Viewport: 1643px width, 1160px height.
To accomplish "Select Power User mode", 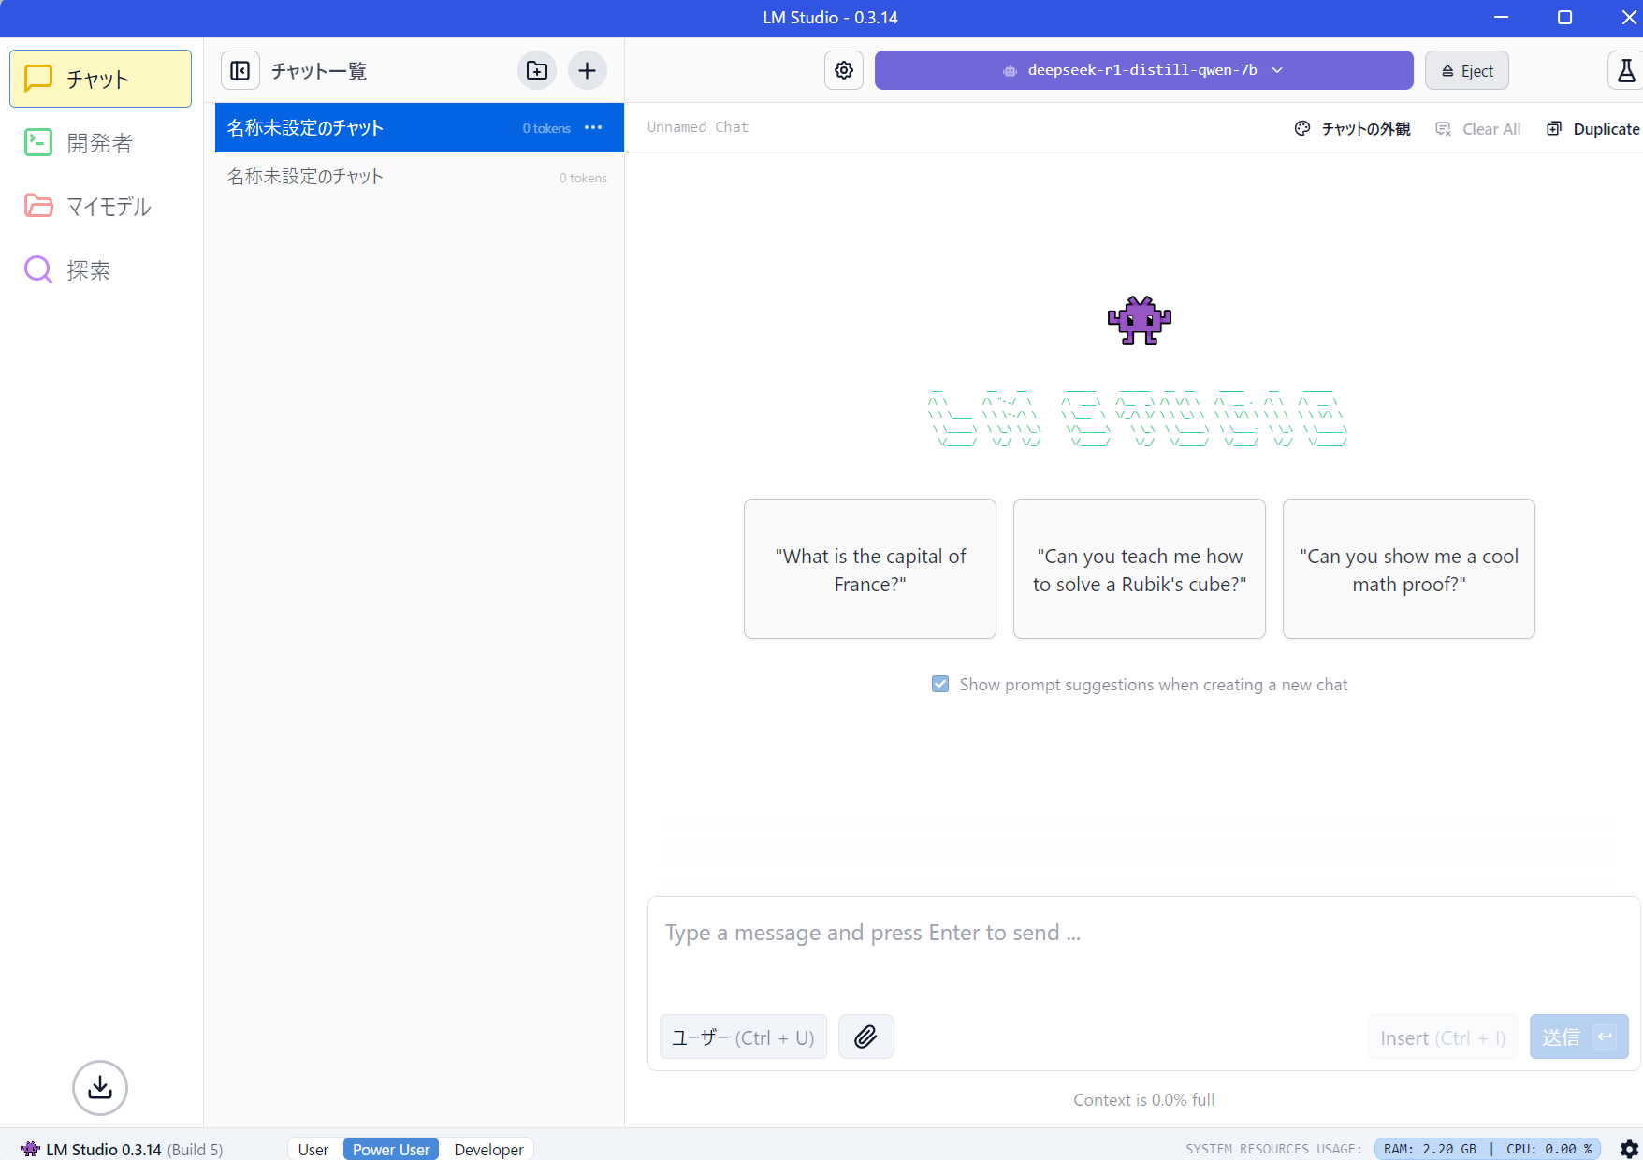I will [390, 1149].
